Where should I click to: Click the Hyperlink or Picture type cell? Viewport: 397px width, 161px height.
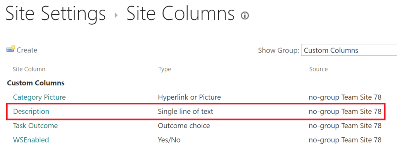click(x=189, y=97)
